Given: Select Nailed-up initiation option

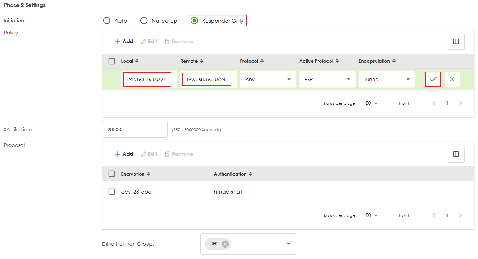Looking at the screenshot, I should [144, 21].
